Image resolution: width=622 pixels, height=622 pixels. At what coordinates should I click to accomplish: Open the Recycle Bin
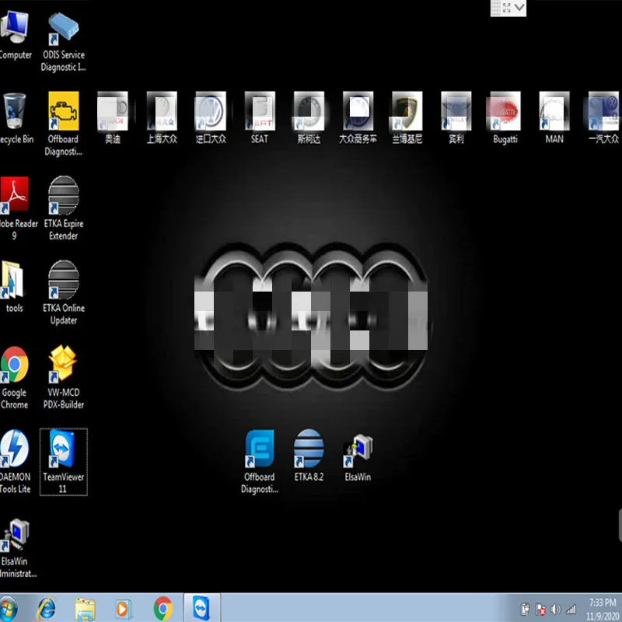15,119
